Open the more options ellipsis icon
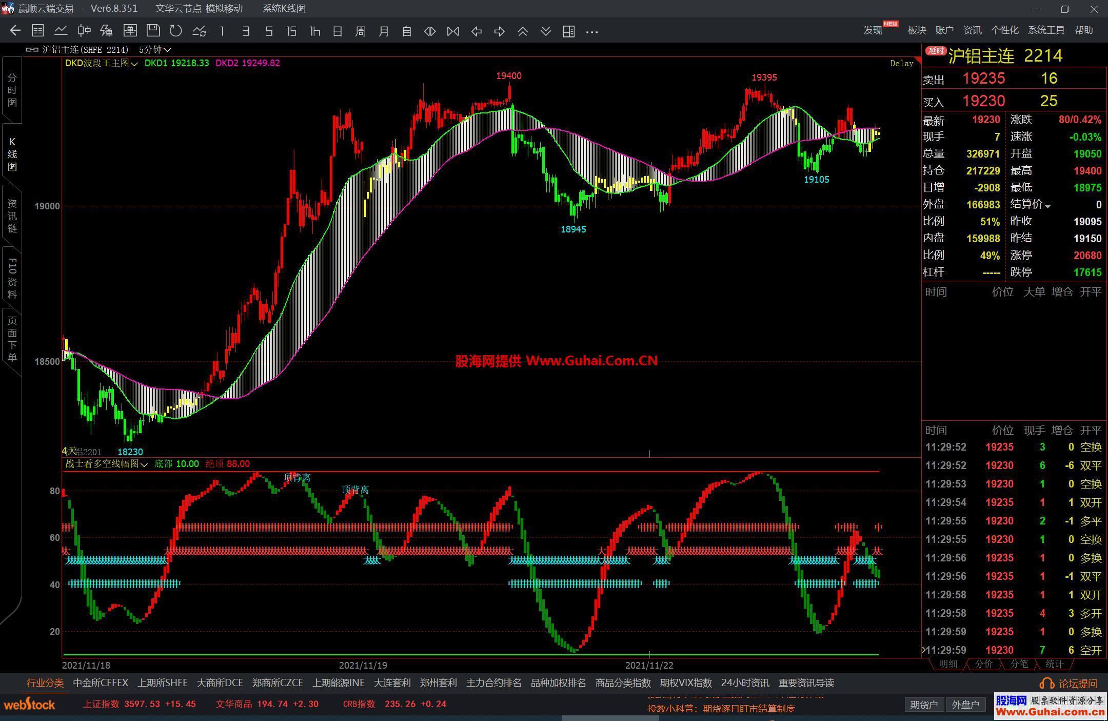1108x721 pixels. coord(591,32)
